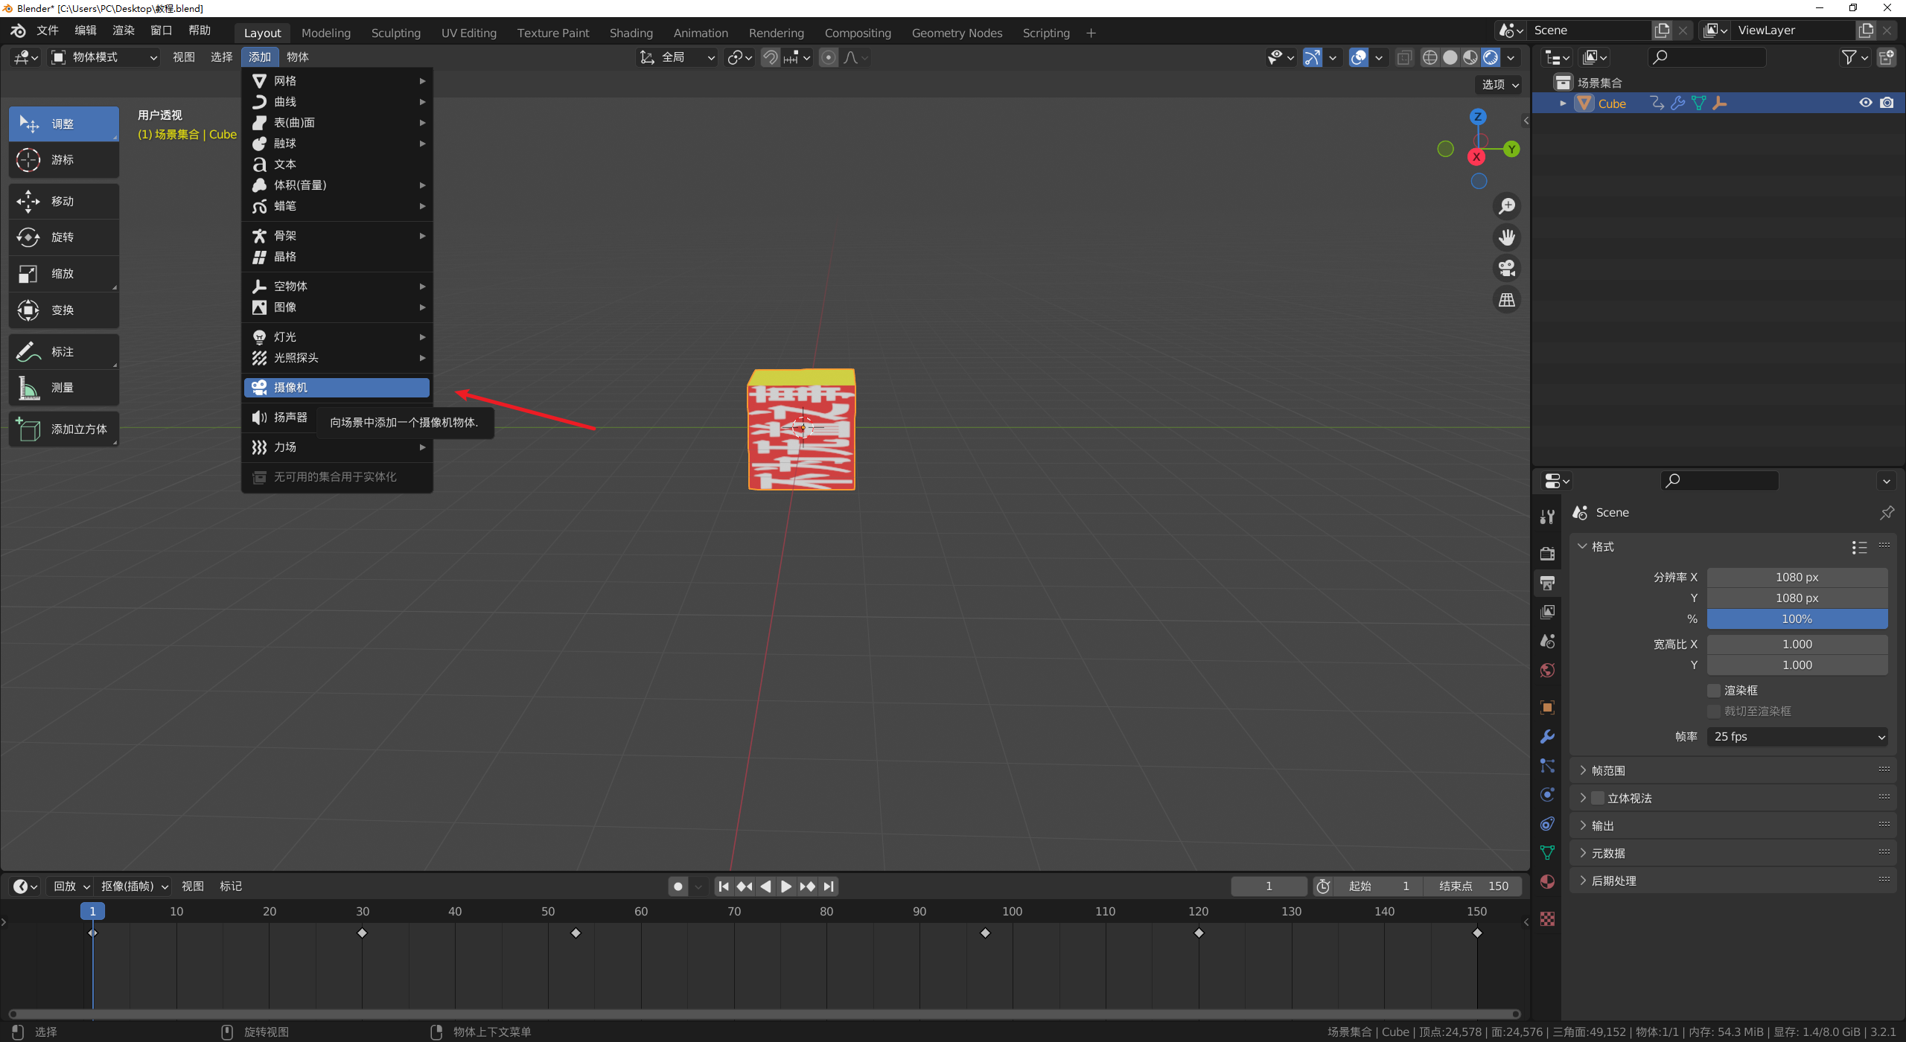Open the 物体模式 object mode dropdown

click(104, 57)
